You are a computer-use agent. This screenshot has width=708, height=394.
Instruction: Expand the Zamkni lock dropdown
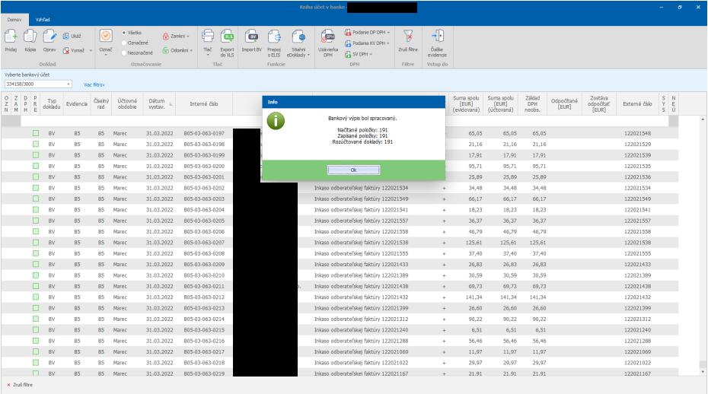[188, 36]
